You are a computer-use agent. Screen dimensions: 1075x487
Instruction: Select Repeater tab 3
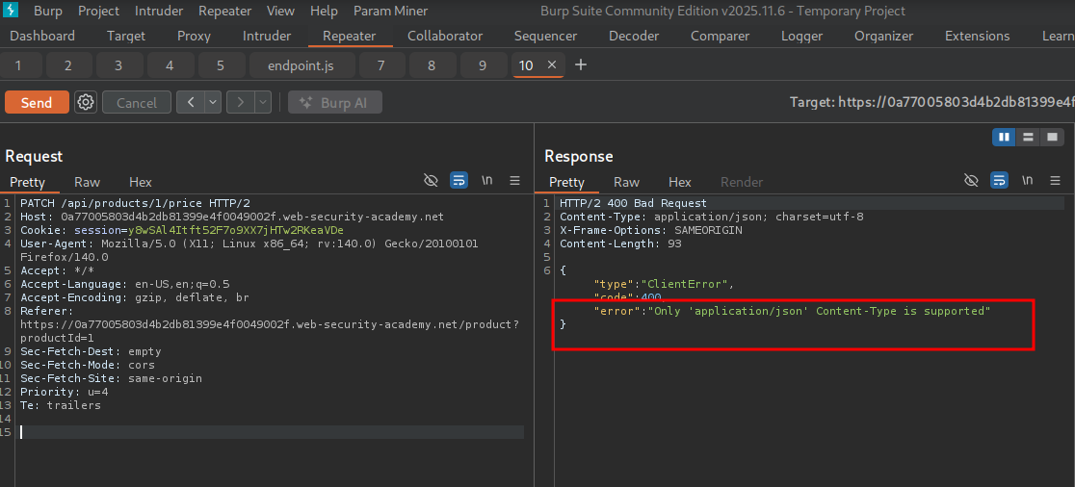click(118, 65)
